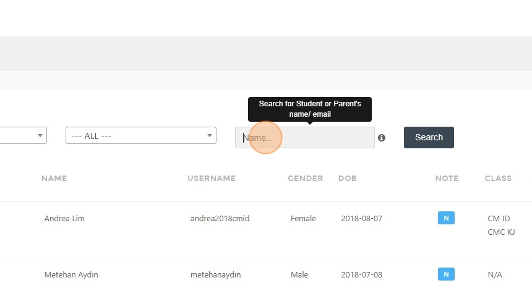The width and height of the screenshot is (532, 296).
Task: Click date of birth 2018-07-08
Action: point(362,274)
